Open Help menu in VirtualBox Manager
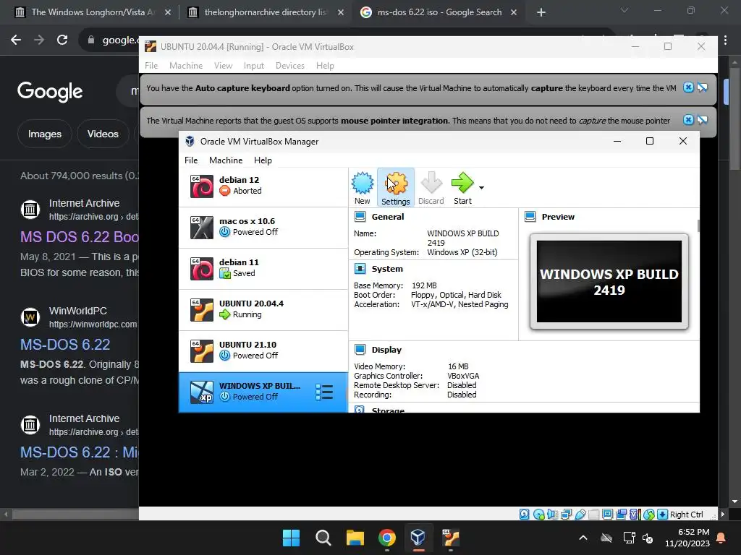 pos(263,160)
